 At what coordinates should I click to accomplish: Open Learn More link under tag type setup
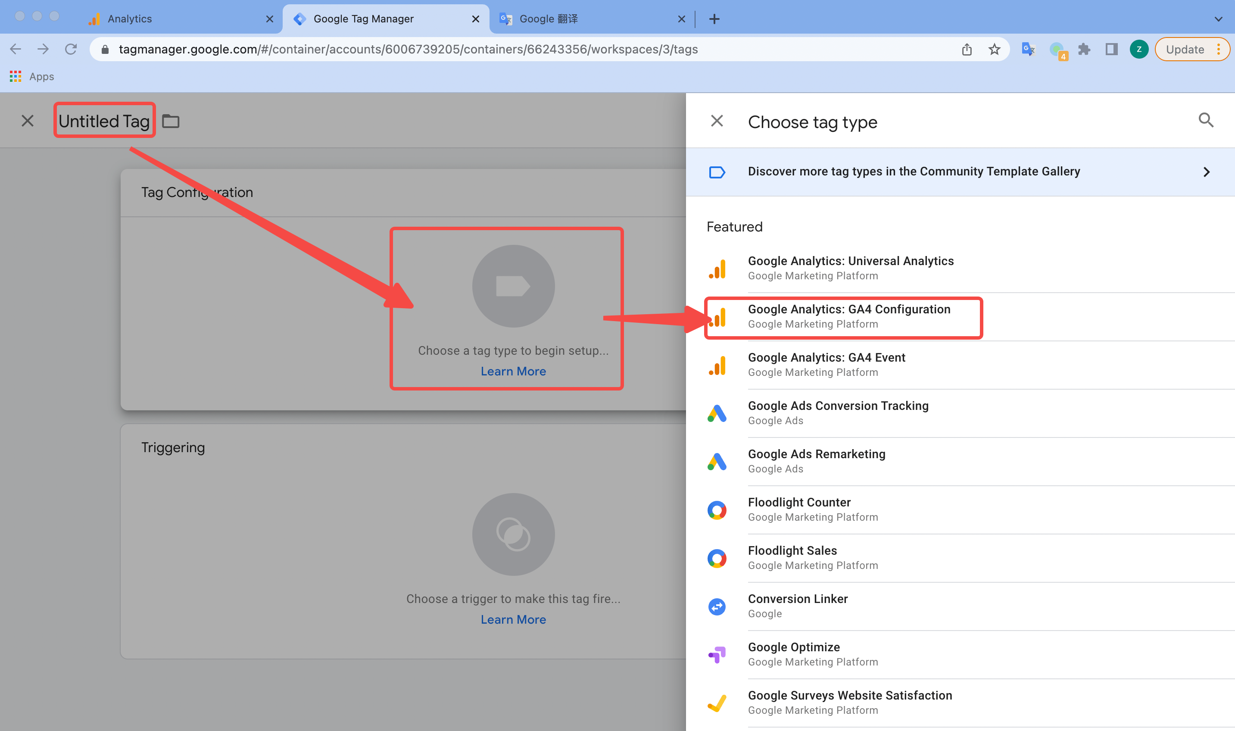point(513,371)
